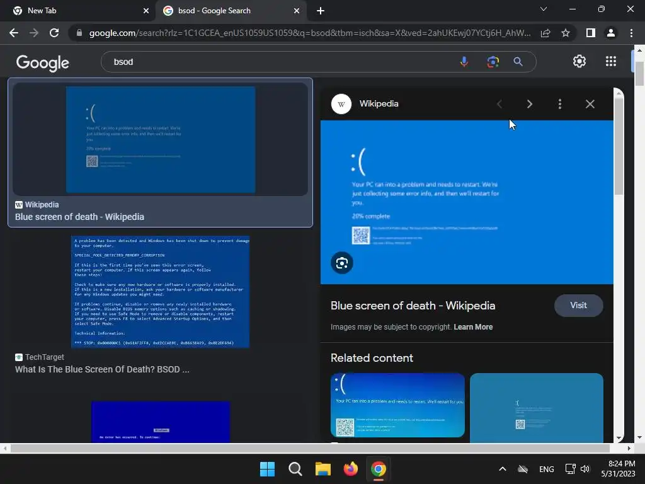The image size is (645, 484).
Task: Open clock and date 8:24 PM
Action: (618, 469)
